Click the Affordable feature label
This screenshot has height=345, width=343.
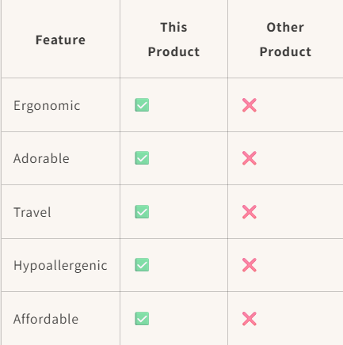click(46, 319)
